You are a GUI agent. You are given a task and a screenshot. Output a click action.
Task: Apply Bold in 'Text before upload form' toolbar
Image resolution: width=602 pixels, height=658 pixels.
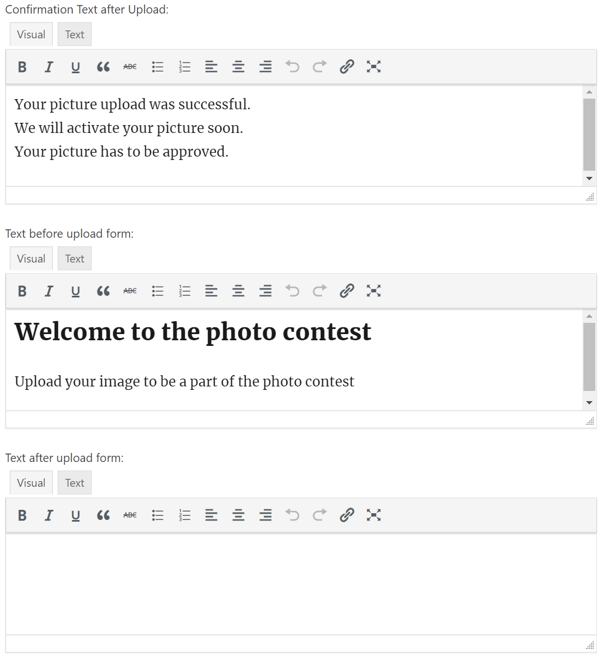22,291
